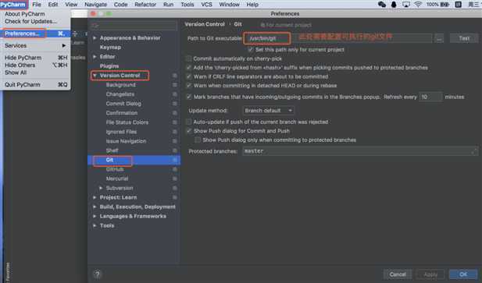Toggle 'Show Push dialog for Commit and Push'
The width and height of the screenshot is (482, 283).
(x=189, y=131)
